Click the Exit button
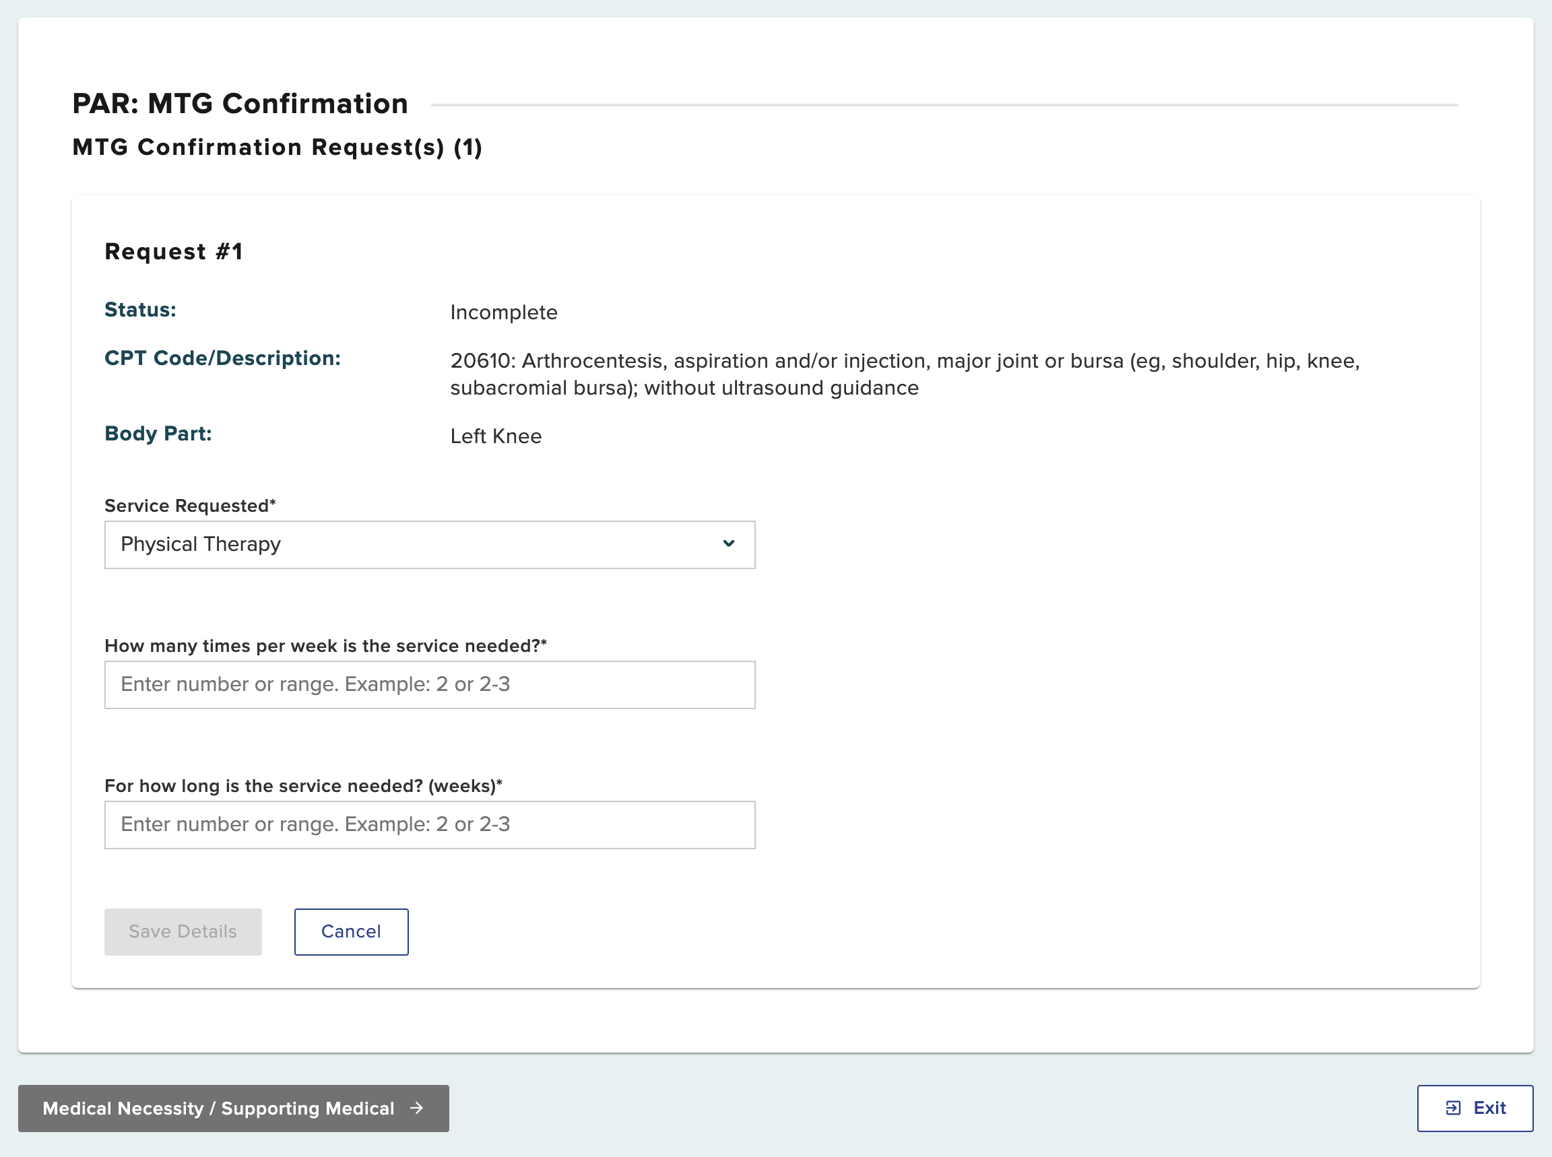 [1475, 1108]
